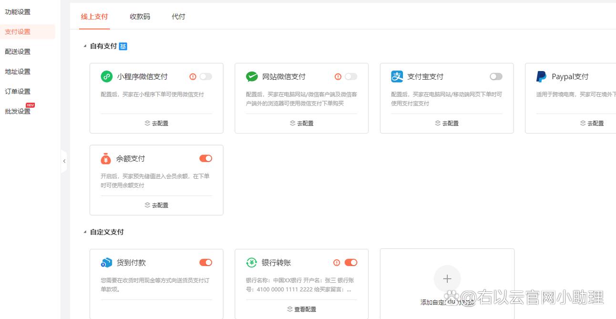Collapse the 自定义支付 section
This screenshot has width=616, height=319.
85,232
